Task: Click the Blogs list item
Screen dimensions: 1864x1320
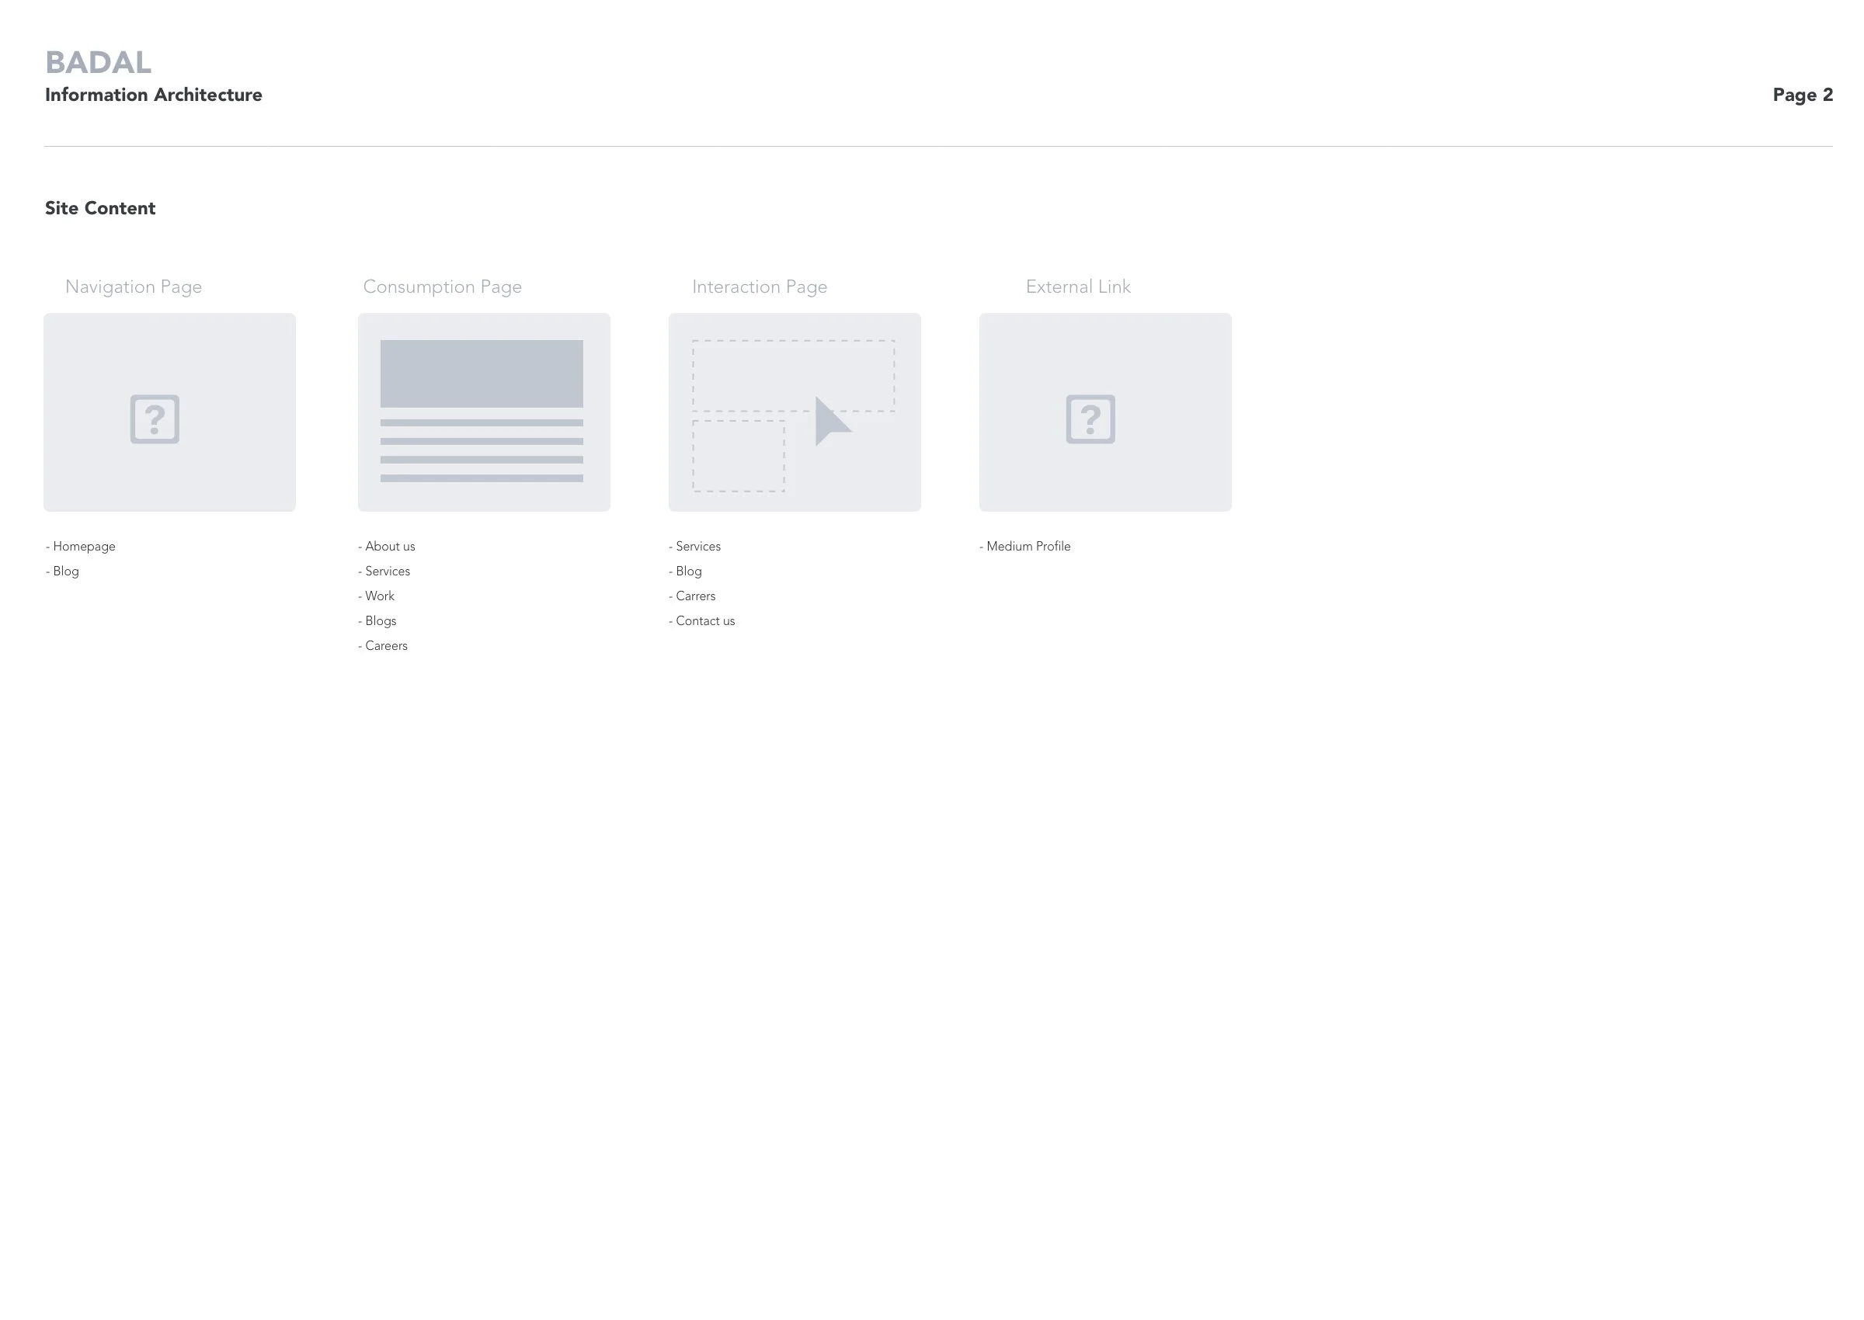Action: pyautogui.click(x=377, y=621)
